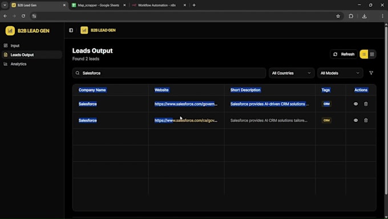The height and width of the screenshot is (219, 388).
Task: Click first row Salesforce company name
Action: [x=88, y=104]
